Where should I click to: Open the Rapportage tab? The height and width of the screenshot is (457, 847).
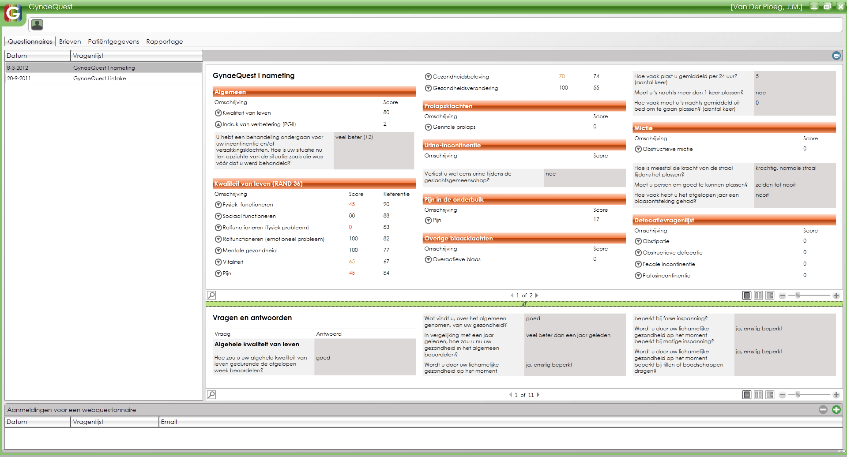pyautogui.click(x=165, y=41)
